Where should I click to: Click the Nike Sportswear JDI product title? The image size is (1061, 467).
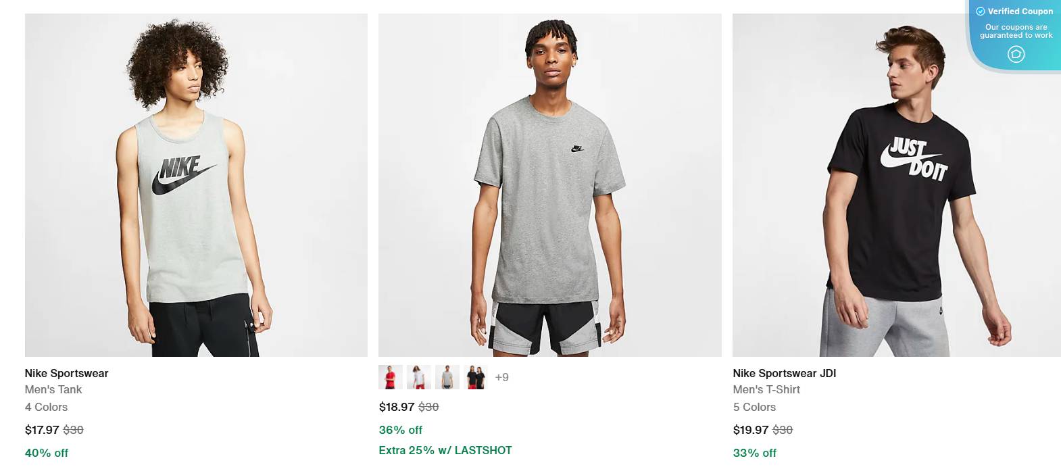pyautogui.click(x=784, y=372)
